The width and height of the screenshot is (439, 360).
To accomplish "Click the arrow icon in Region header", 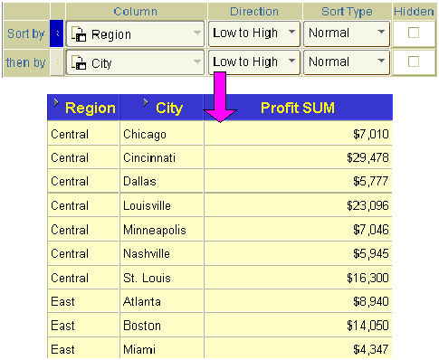I will point(56,103).
